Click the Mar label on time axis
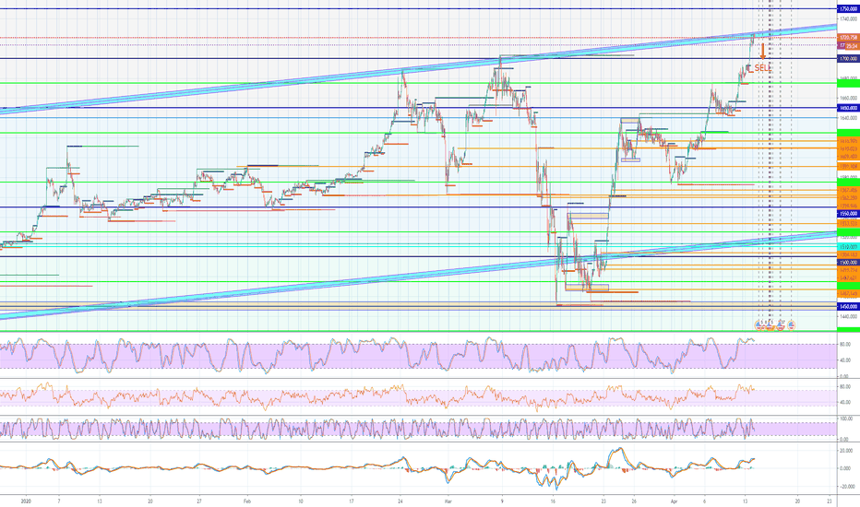 click(x=448, y=501)
